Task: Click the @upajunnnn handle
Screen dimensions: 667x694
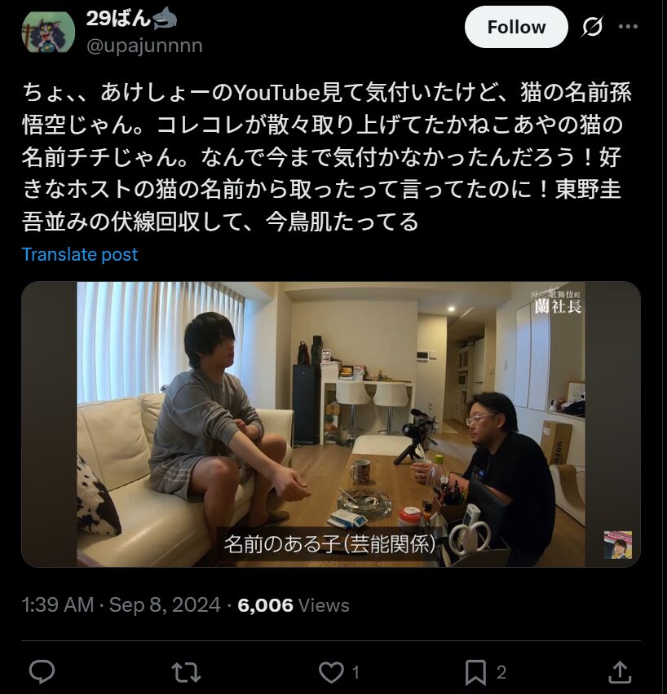Action: click(144, 46)
